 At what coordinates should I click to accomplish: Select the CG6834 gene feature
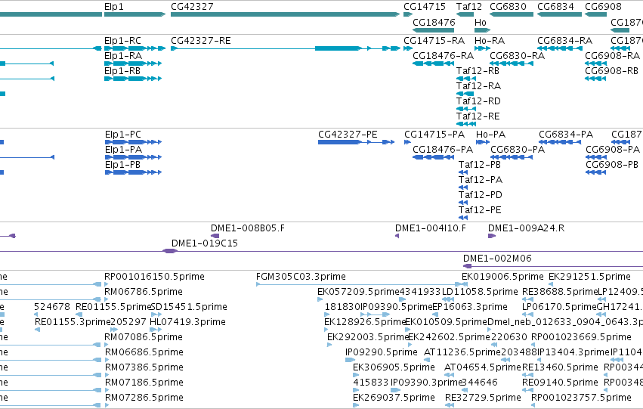[x=559, y=14]
